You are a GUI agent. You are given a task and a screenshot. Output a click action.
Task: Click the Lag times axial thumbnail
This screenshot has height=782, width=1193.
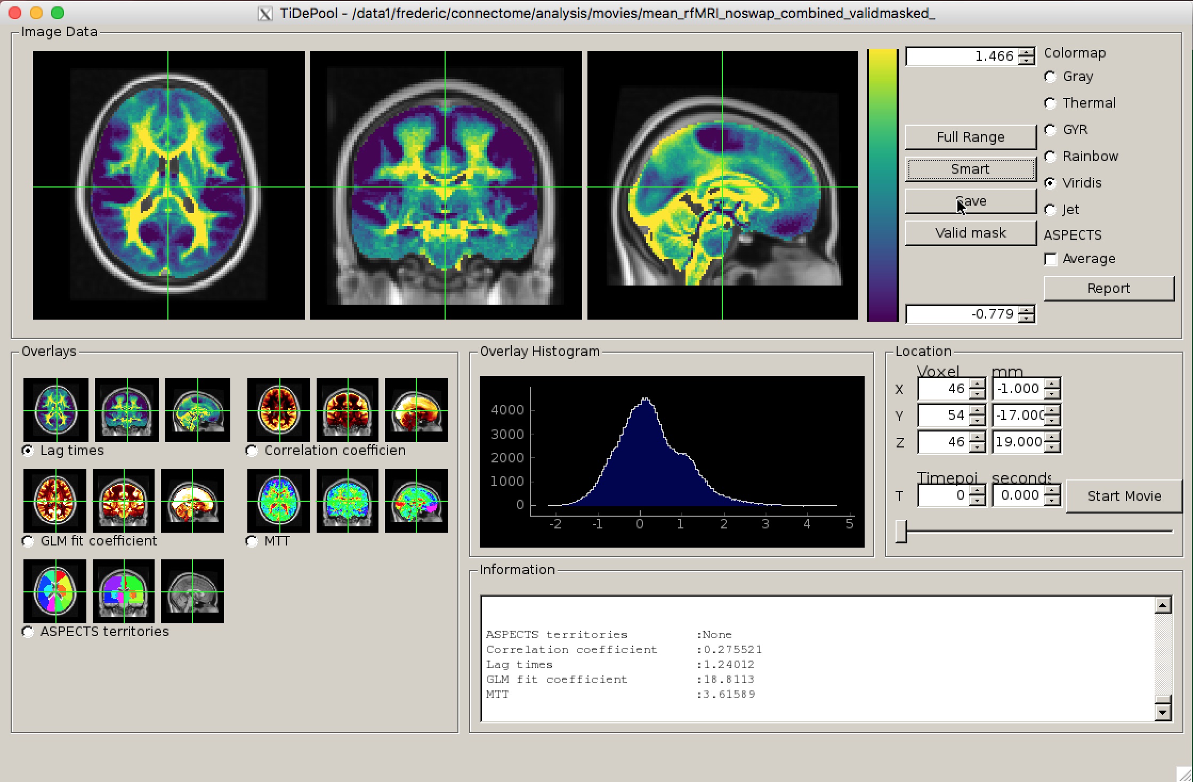(x=56, y=410)
